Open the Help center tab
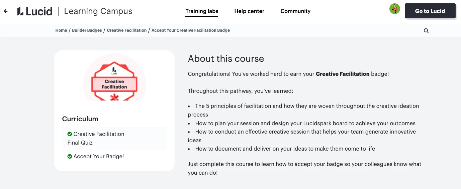The height and width of the screenshot is (189, 461). tap(249, 11)
